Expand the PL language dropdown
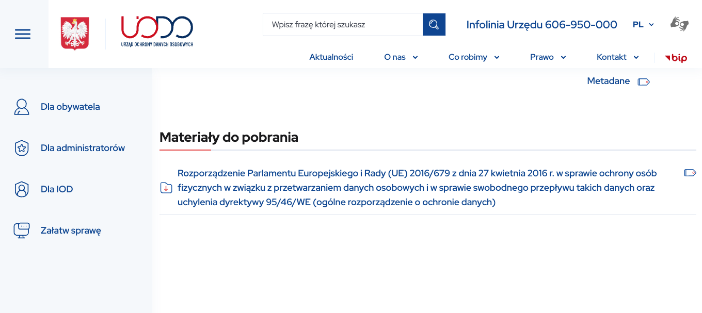 [643, 24]
